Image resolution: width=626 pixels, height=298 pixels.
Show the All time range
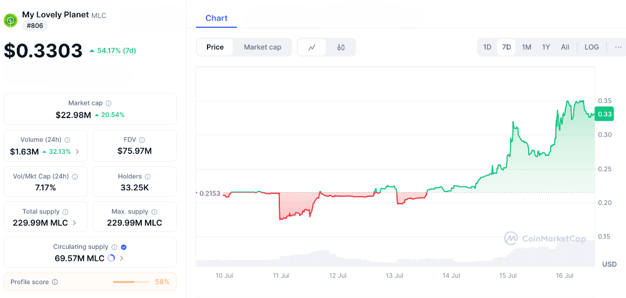tap(565, 47)
